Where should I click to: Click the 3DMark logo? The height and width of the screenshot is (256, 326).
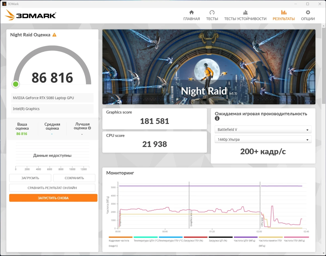[31, 15]
